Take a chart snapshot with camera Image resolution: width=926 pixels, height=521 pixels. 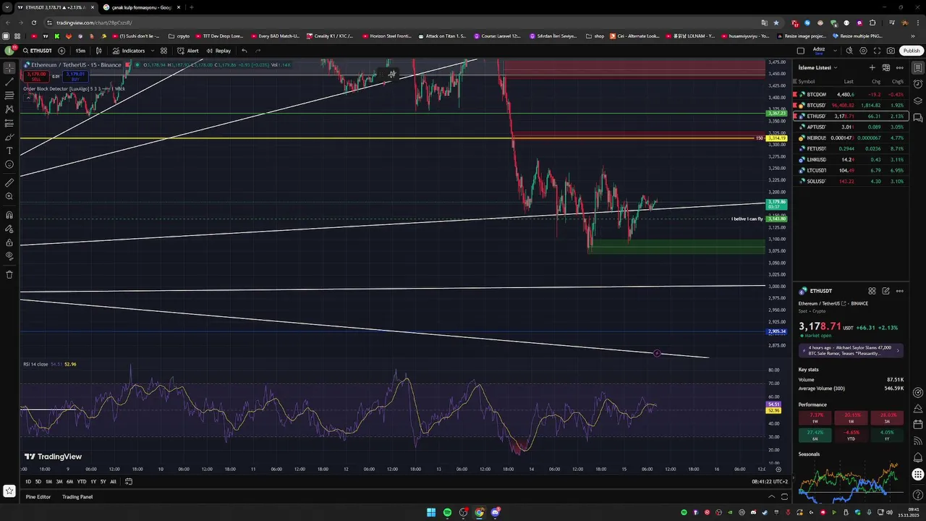click(x=891, y=51)
